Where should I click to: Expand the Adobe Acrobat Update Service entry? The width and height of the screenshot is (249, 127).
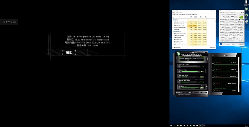pos(173,34)
